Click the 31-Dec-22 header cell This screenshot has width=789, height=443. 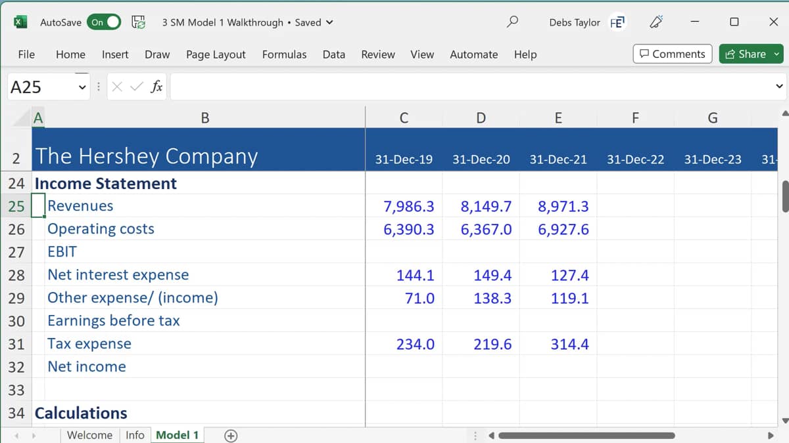click(635, 159)
